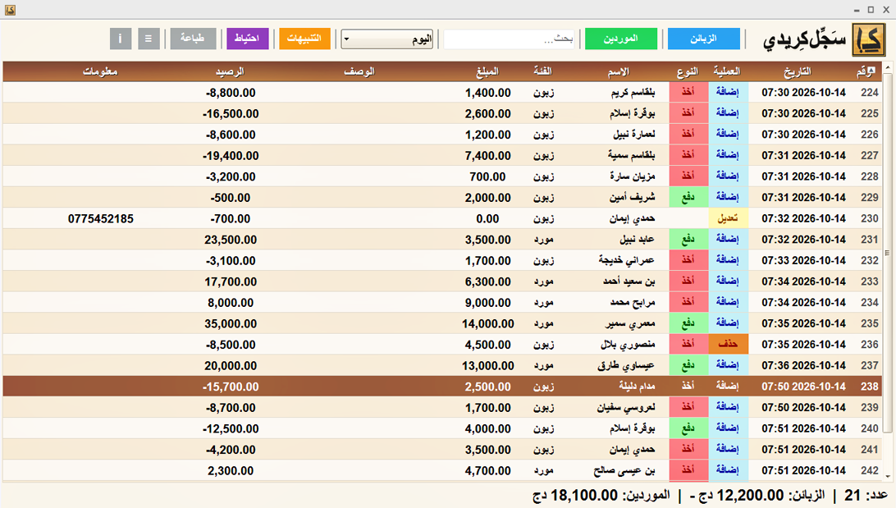Click the دفع tag in row 229
The height and width of the screenshot is (508, 896).
coord(688,197)
